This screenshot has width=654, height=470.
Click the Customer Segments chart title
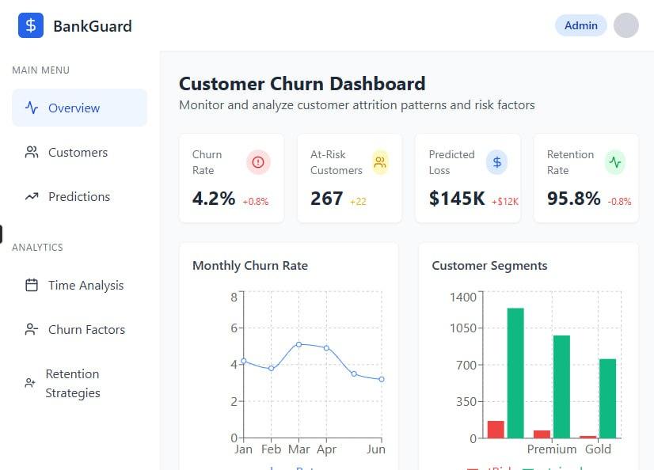pyautogui.click(x=489, y=265)
